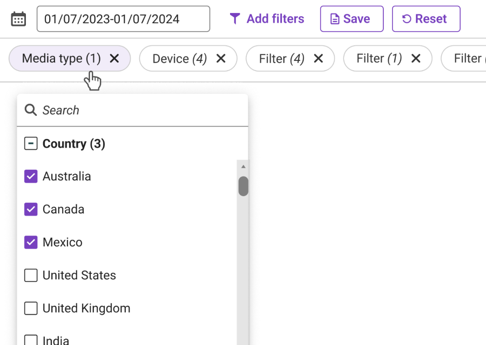
Task: Check the United States checkbox
Action: point(31,275)
